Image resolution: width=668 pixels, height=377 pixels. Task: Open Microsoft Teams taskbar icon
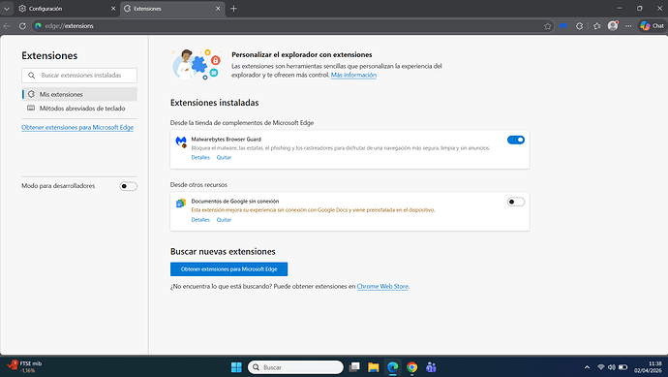tap(431, 367)
